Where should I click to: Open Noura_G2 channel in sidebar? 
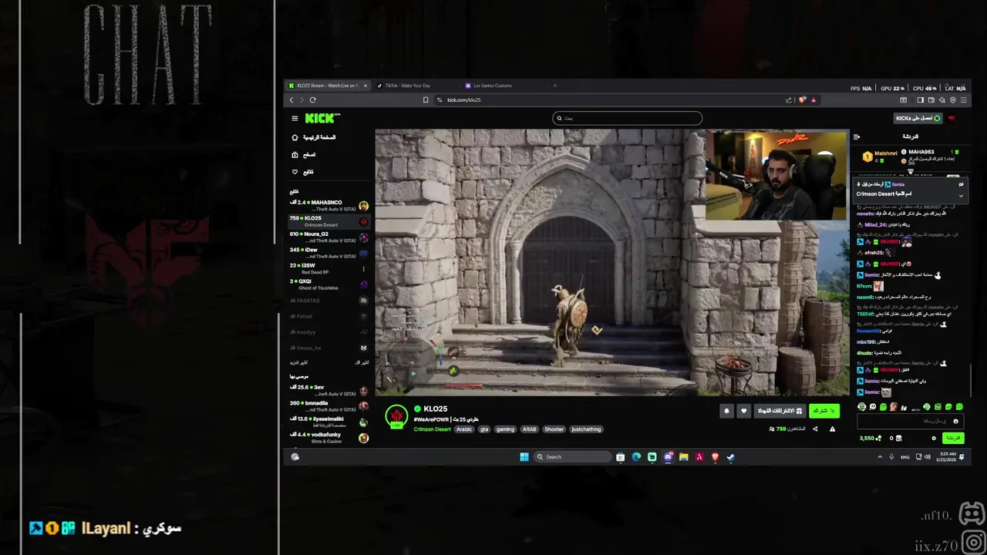[329, 237]
